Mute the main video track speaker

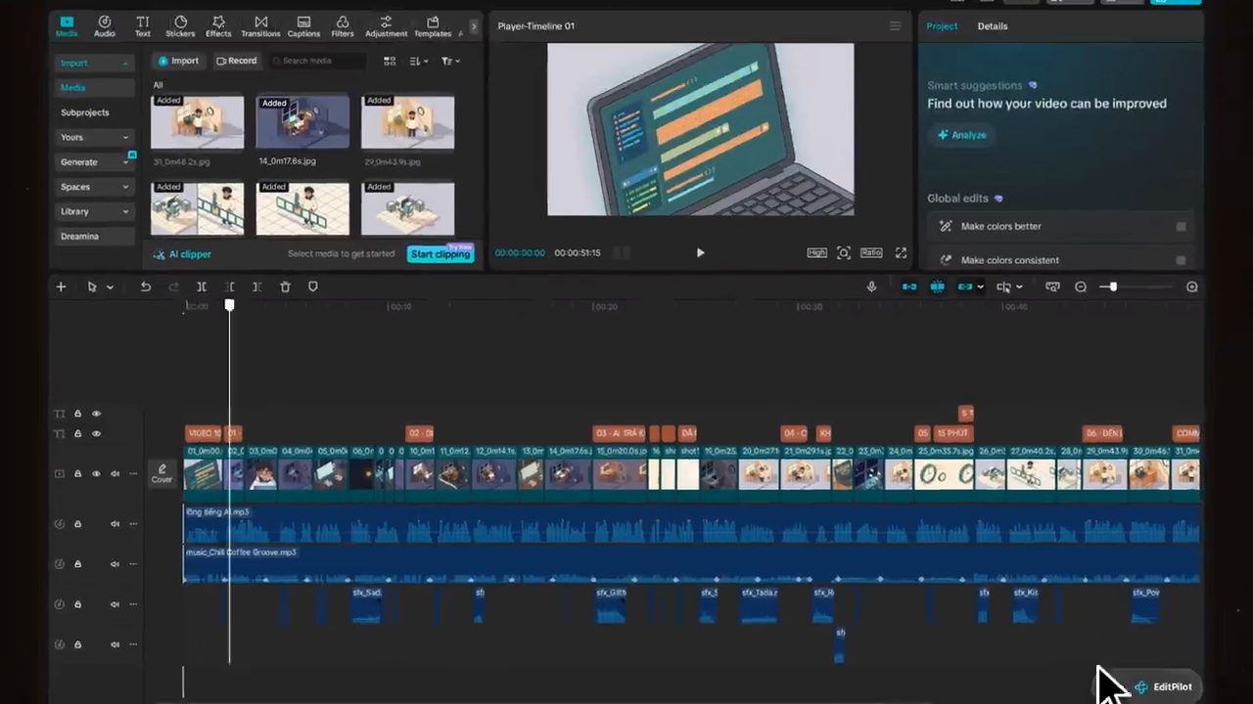[115, 474]
